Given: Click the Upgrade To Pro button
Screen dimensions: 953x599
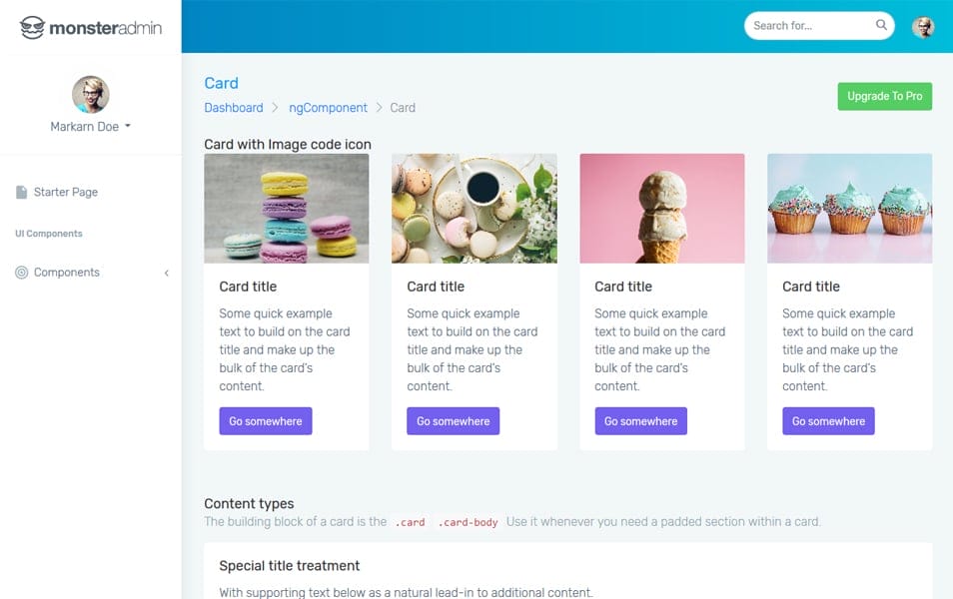Looking at the screenshot, I should [884, 96].
